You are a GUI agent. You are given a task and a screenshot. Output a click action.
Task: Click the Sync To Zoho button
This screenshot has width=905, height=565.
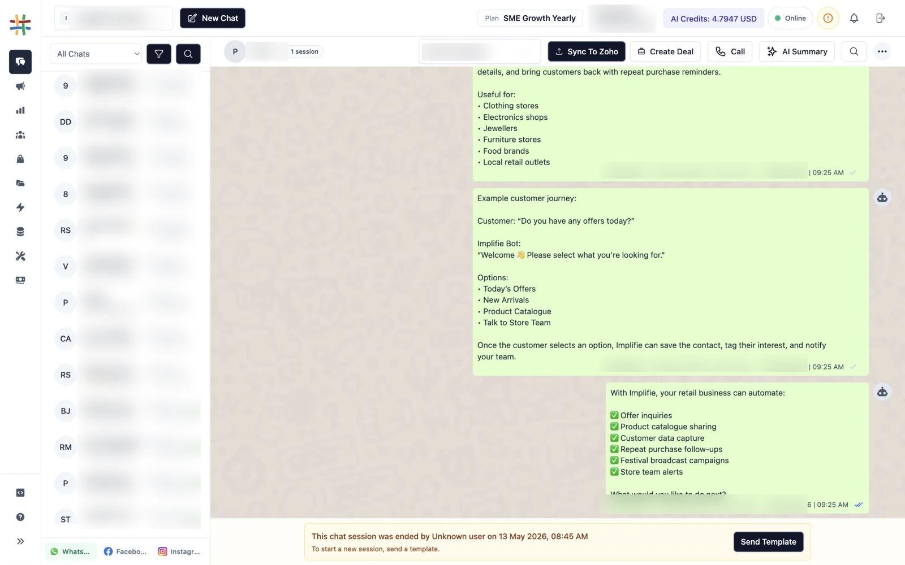pyautogui.click(x=587, y=51)
